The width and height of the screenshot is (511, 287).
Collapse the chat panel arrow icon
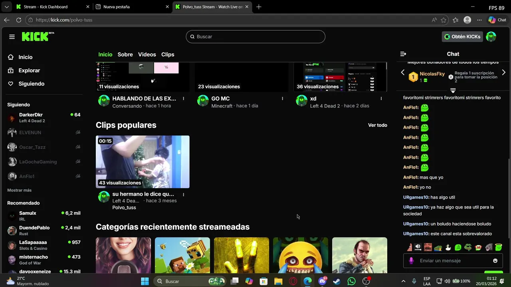[x=403, y=54]
